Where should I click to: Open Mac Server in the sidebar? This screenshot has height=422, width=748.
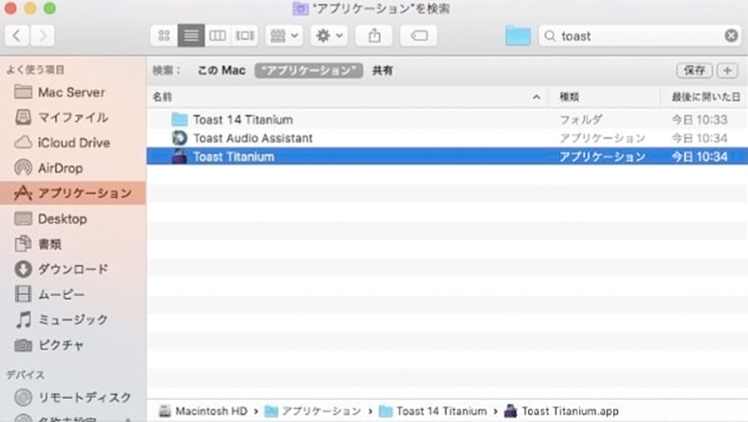(x=73, y=91)
